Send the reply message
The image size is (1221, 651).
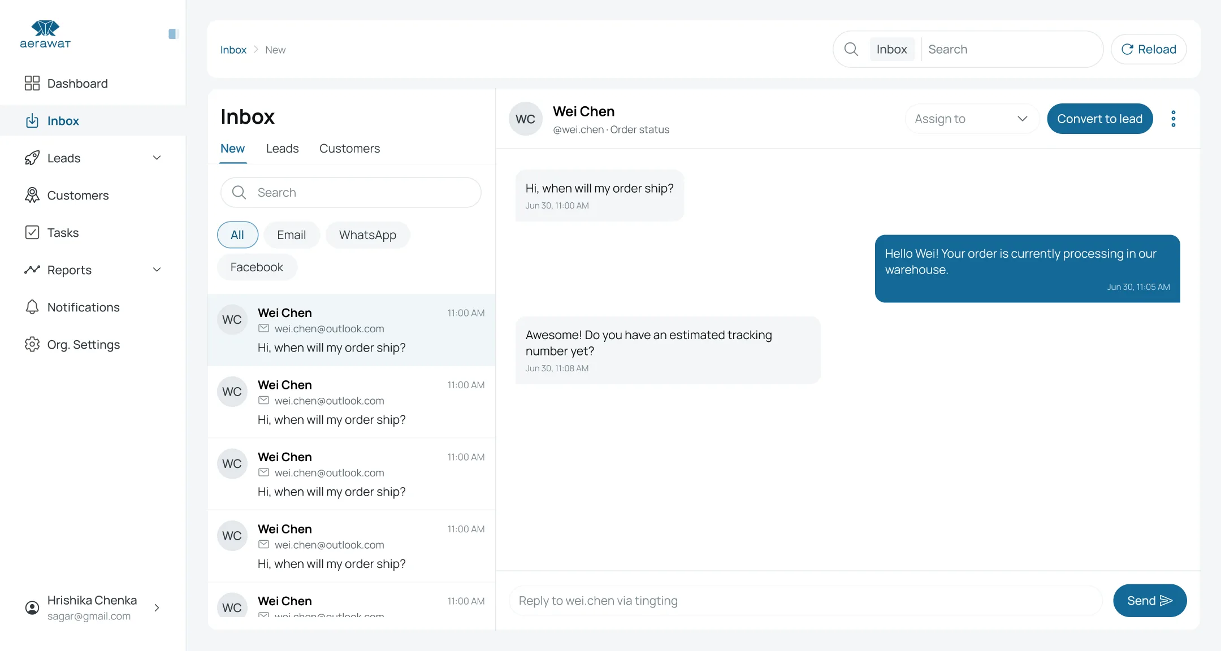[1150, 600]
